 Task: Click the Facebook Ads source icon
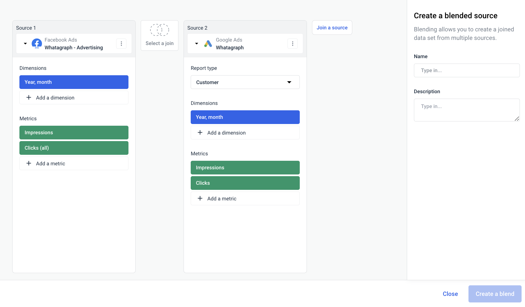(37, 43)
